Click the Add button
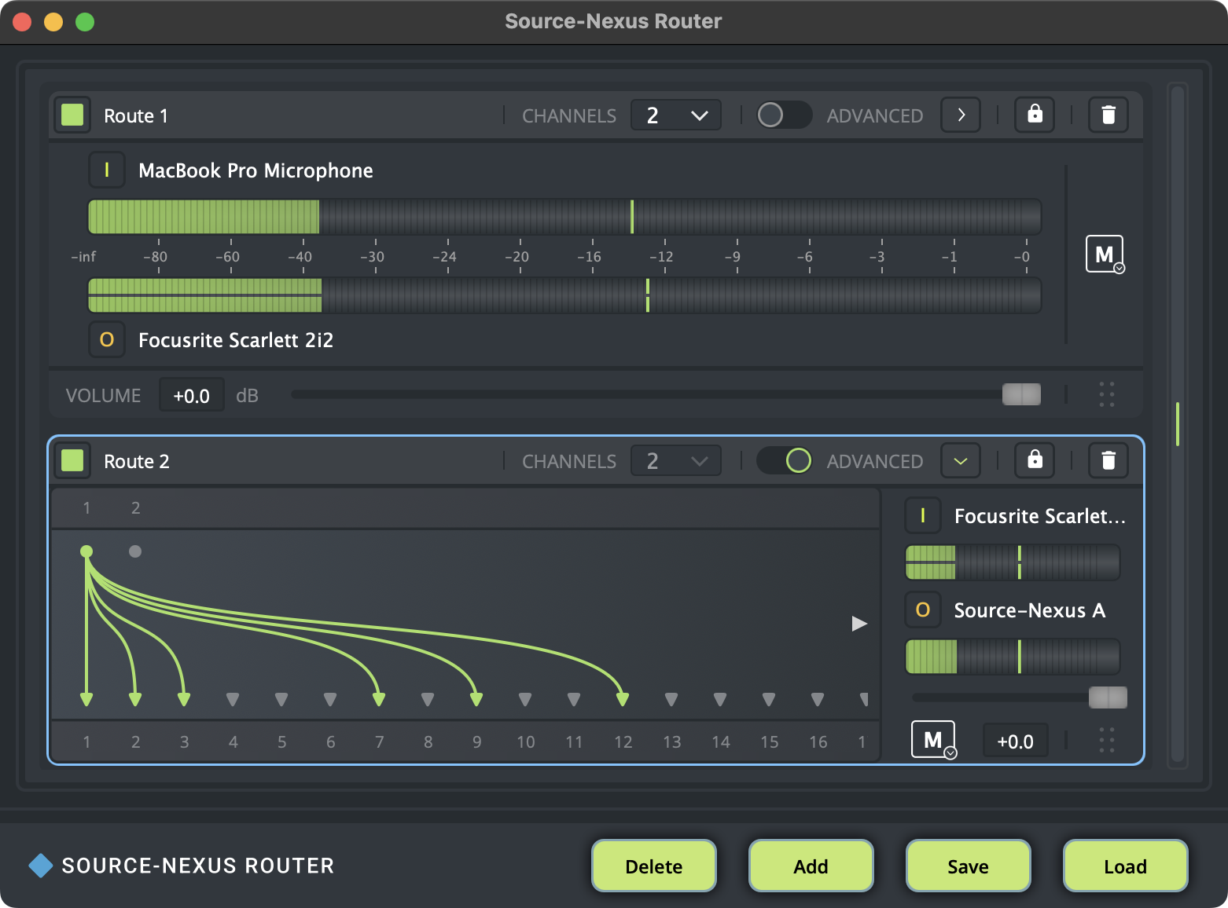The image size is (1228, 908). 811,866
